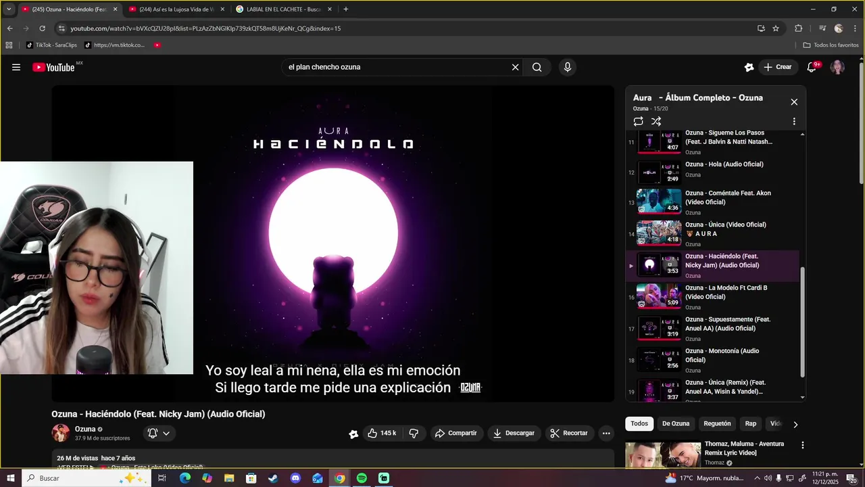Show more filter chips with arrow
The height and width of the screenshot is (487, 865).
point(795,424)
